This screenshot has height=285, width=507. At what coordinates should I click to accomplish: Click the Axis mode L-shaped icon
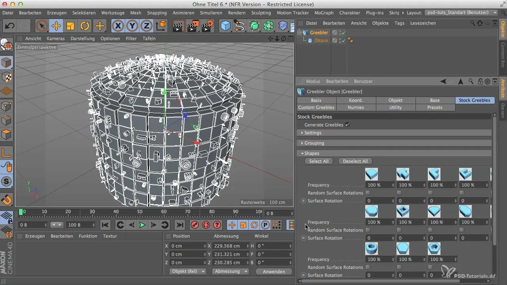click(7, 152)
